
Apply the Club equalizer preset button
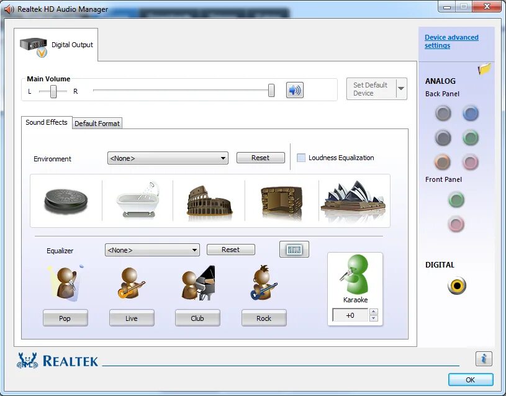[x=197, y=318]
